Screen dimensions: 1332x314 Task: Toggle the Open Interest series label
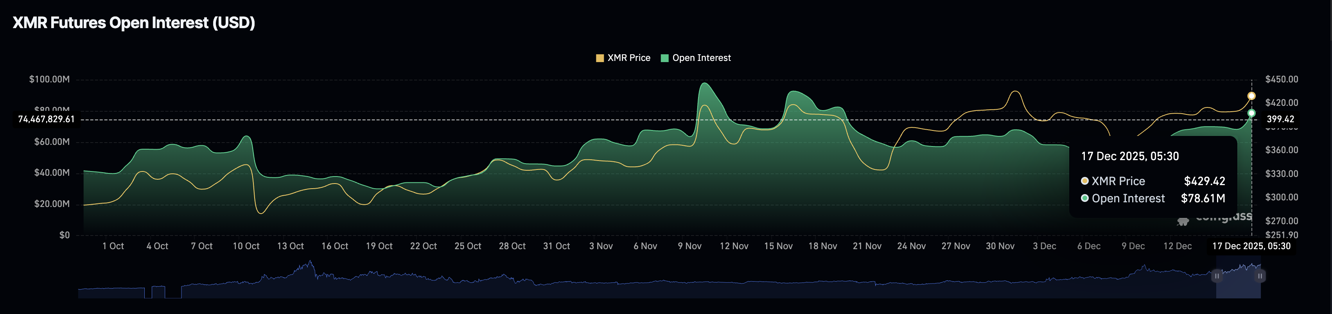(x=701, y=58)
